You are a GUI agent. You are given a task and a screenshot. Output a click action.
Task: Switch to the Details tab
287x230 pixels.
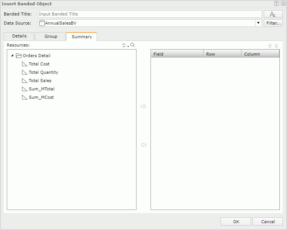coord(19,36)
